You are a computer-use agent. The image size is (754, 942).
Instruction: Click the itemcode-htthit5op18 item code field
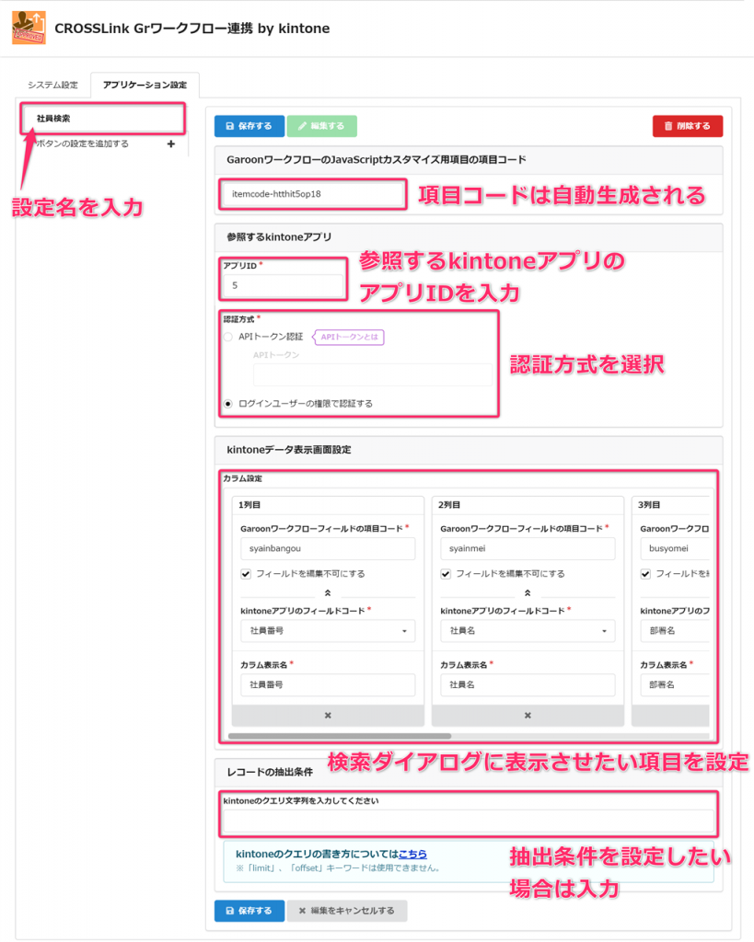tap(313, 194)
